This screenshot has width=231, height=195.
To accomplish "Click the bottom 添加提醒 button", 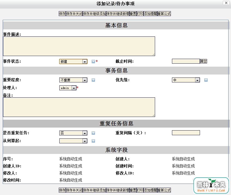I will [x=150, y=190].
